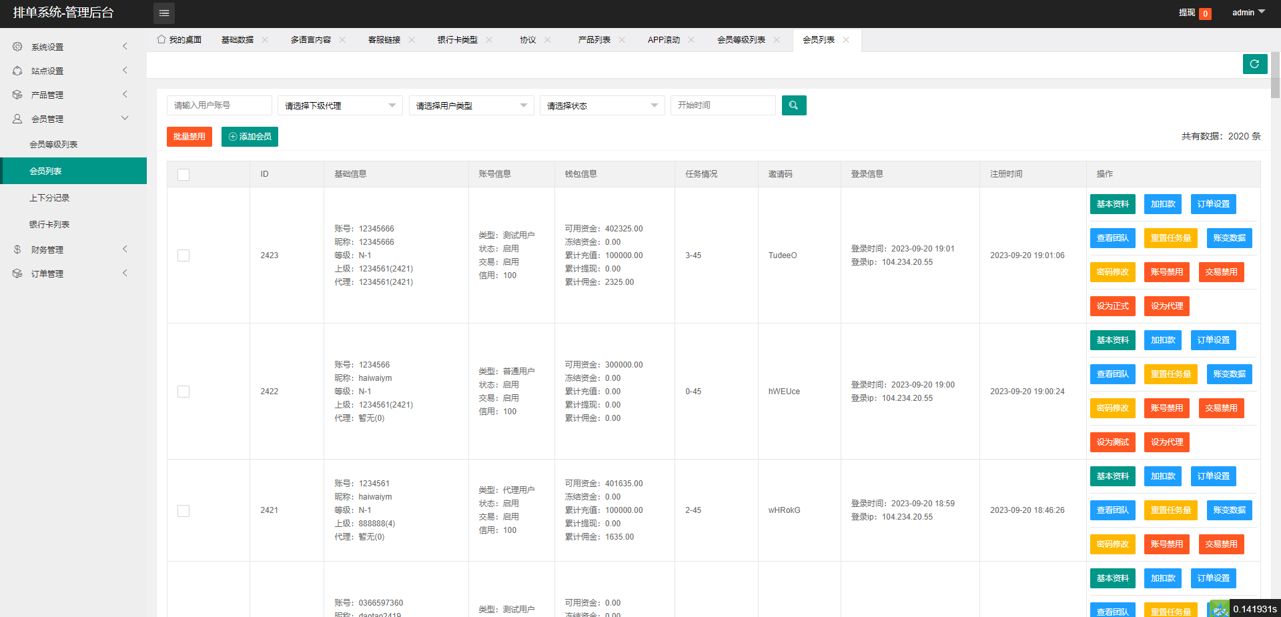The width and height of the screenshot is (1281, 617).
Task: Check the checkbox for member ID 2423
Action: [183, 255]
